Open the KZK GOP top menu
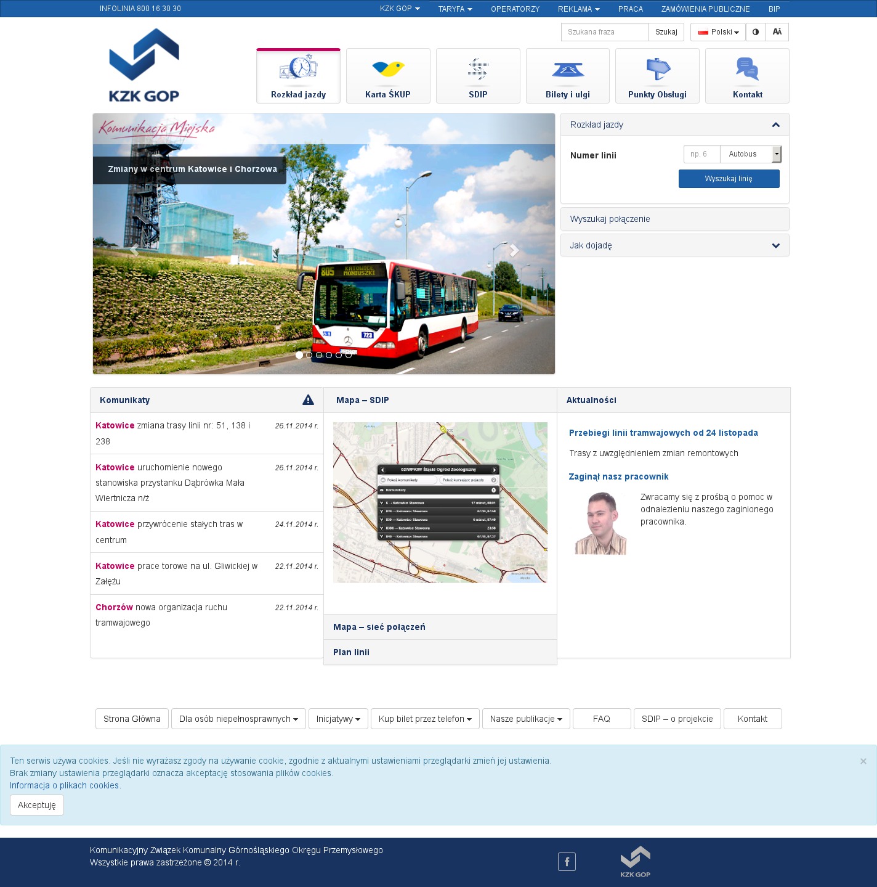Screen dimensions: 877x887 [x=399, y=9]
